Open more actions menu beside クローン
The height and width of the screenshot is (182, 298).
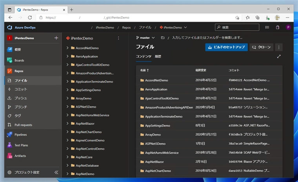[x=279, y=47]
